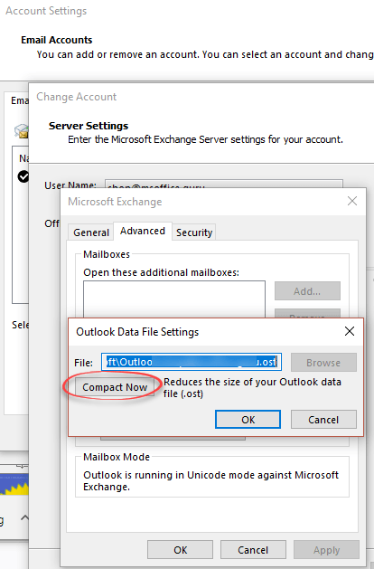Switch to the Security tab

194,232
